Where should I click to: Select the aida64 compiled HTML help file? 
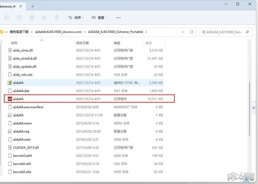tap(86, 83)
